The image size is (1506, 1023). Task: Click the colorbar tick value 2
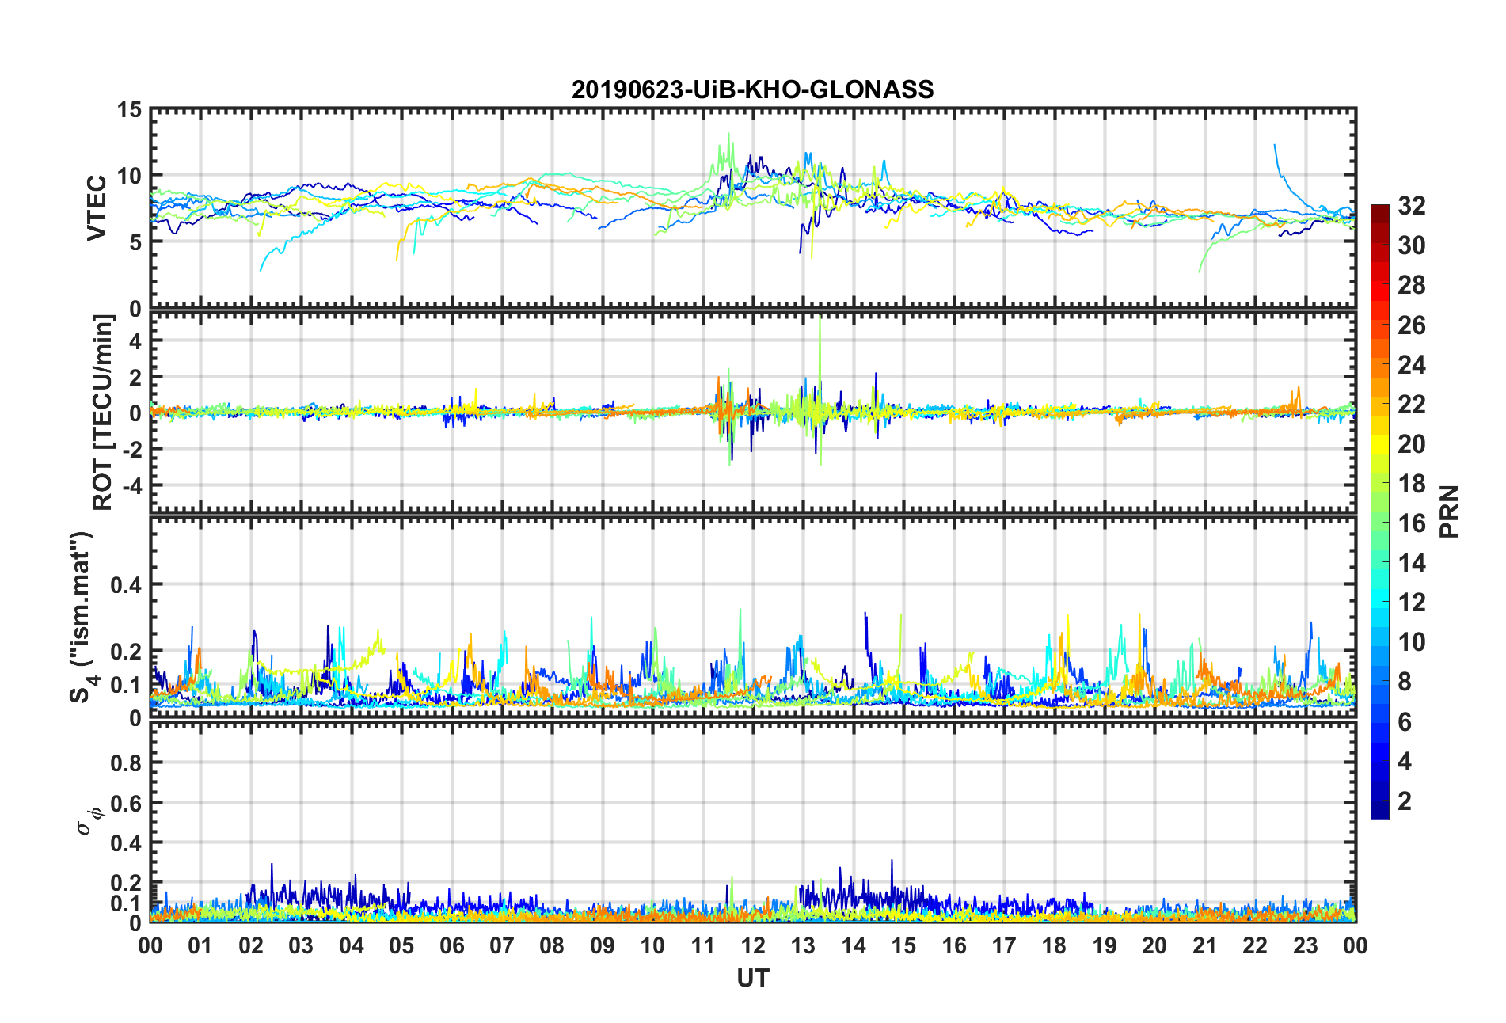[x=1405, y=801]
